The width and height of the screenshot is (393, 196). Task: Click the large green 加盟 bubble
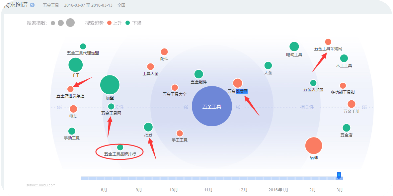click(110, 85)
